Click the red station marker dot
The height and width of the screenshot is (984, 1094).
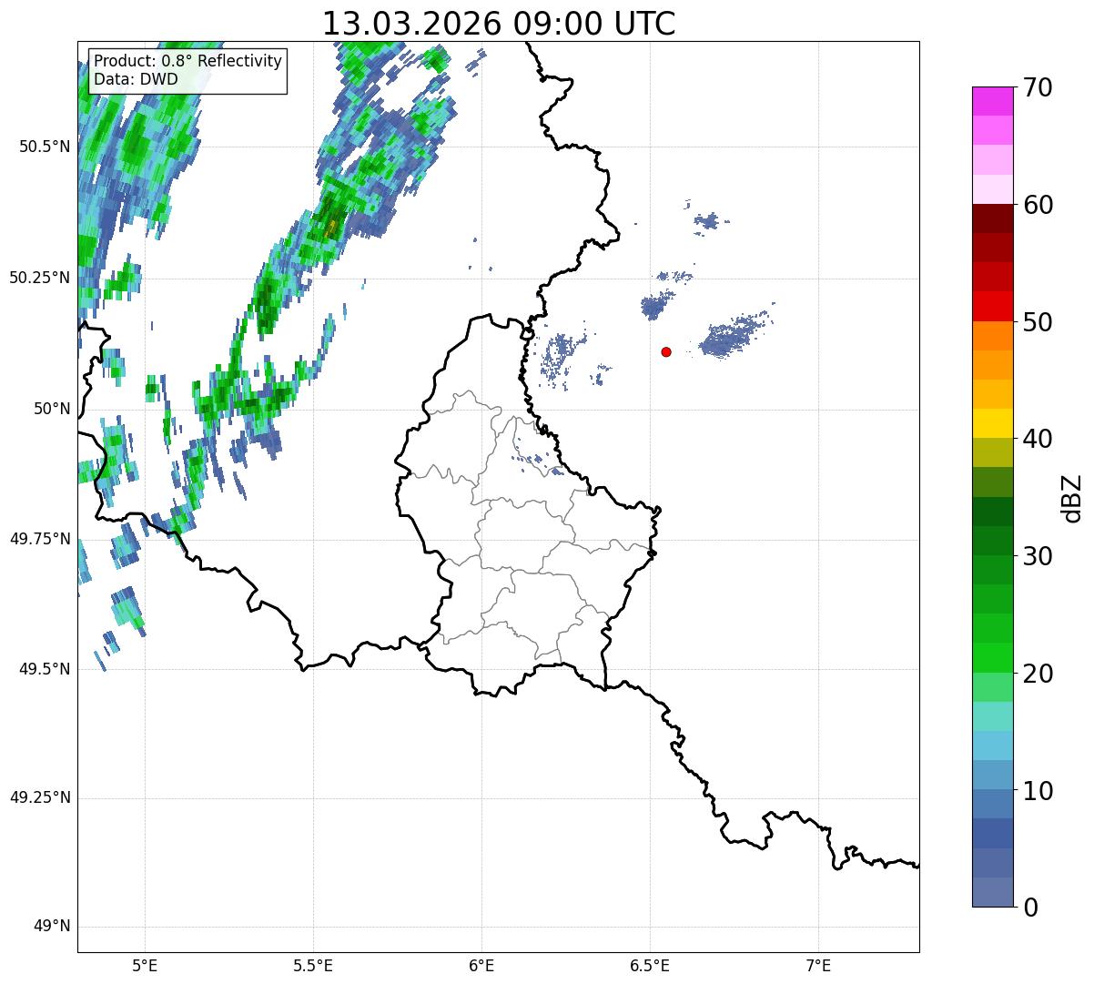[x=666, y=351]
